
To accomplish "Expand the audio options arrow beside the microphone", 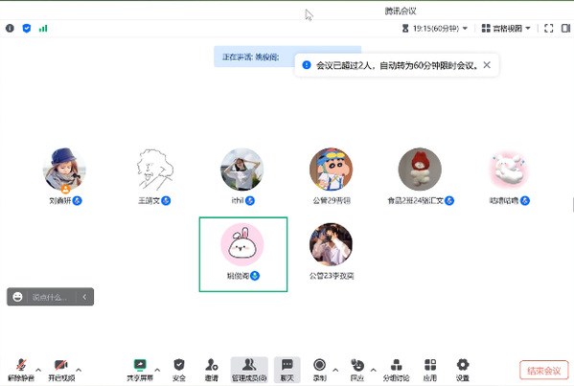I will point(38,370).
